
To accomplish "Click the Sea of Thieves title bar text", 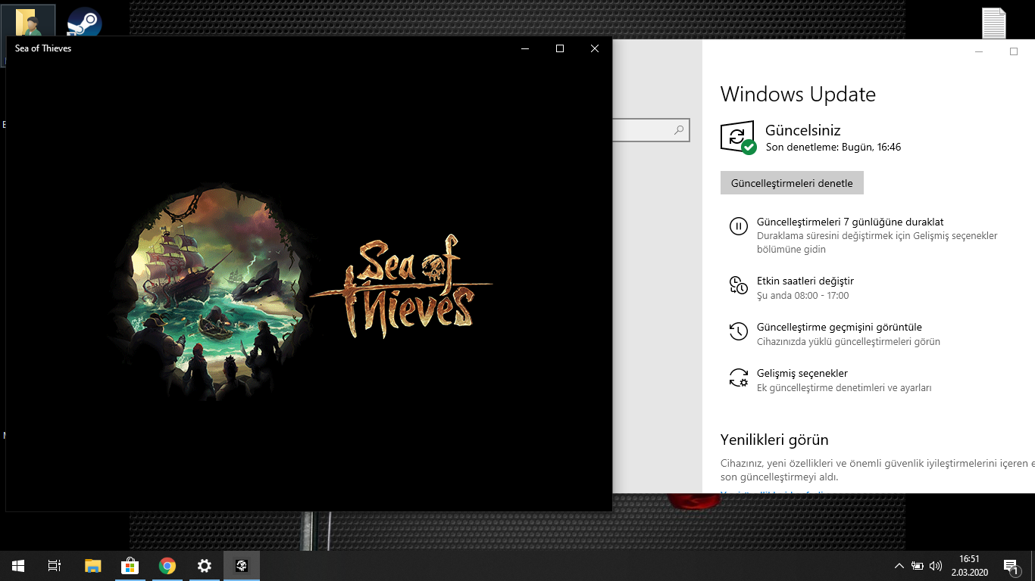I will [x=43, y=48].
